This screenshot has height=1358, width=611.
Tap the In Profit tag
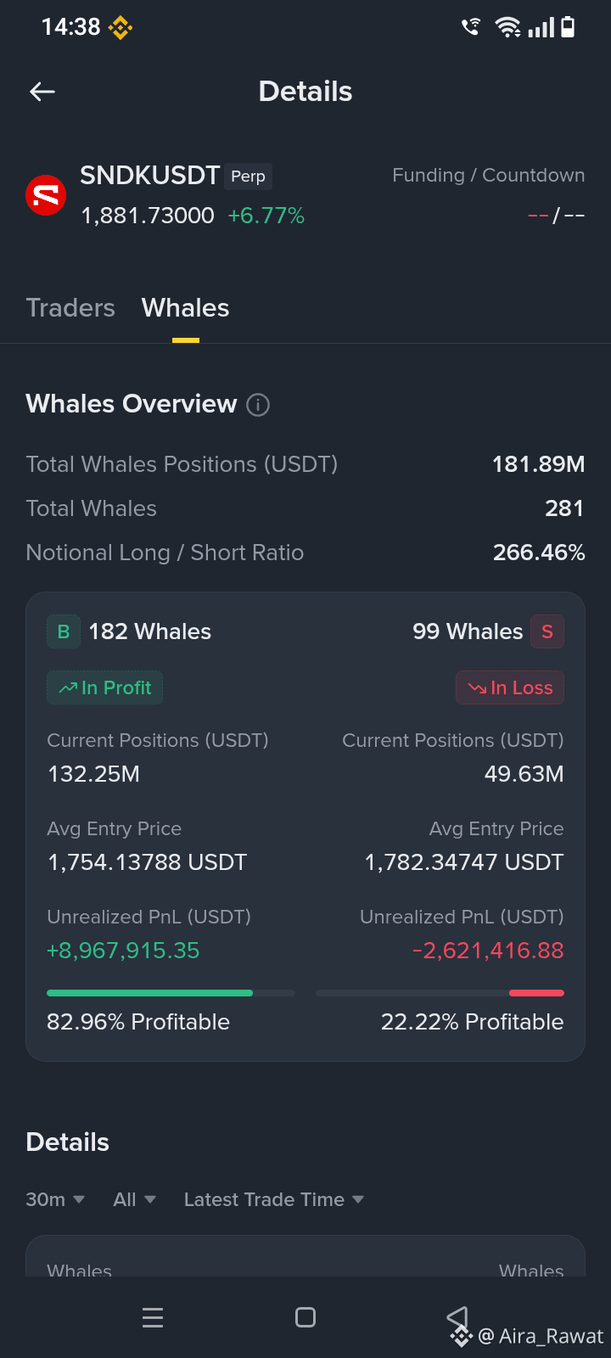(x=104, y=687)
